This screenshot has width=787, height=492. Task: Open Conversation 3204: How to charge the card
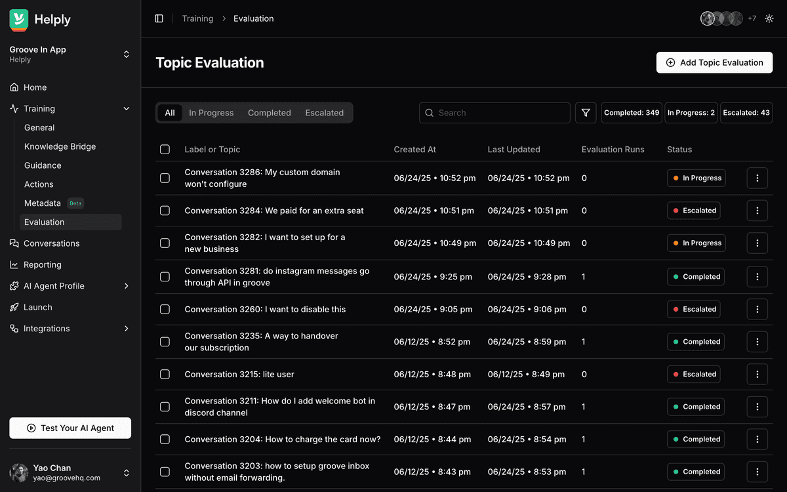[x=283, y=440]
